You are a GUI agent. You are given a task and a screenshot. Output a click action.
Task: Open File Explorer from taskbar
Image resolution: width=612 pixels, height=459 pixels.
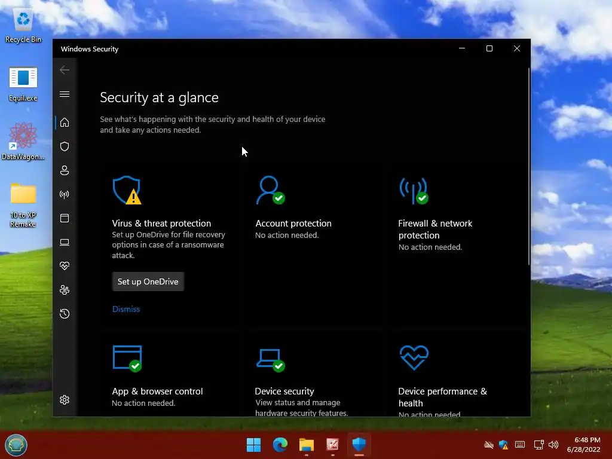(x=307, y=445)
